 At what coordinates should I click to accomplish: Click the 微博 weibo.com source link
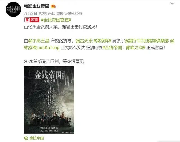[x=69, y=13]
